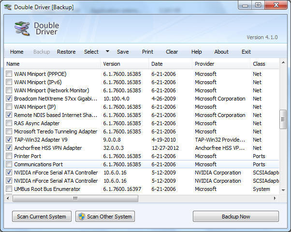Viewport: 291px width, 232px height.
Task: Check the WAN Miniport (IPv6) checkbox
Action: [9, 82]
